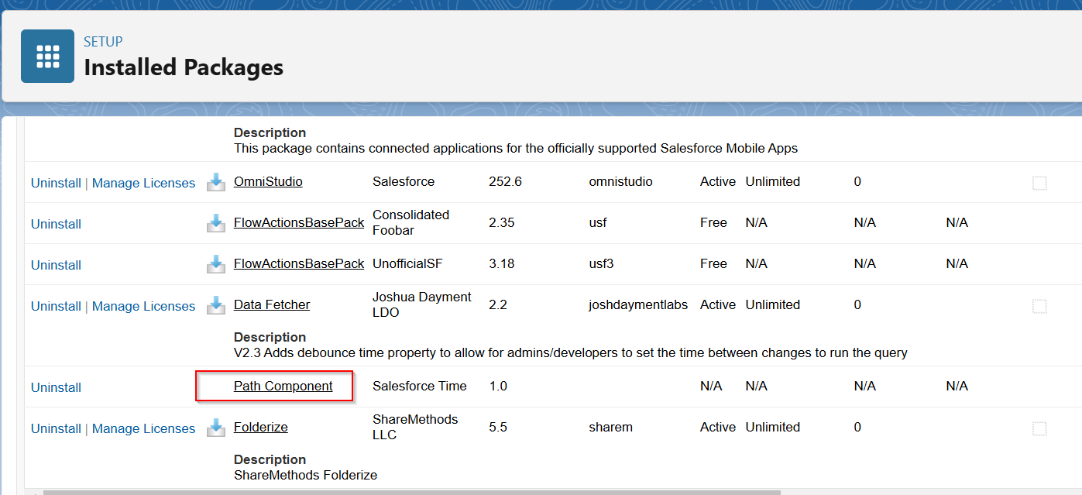Click Manage Licenses for Folderize
1082x495 pixels.
tap(143, 428)
